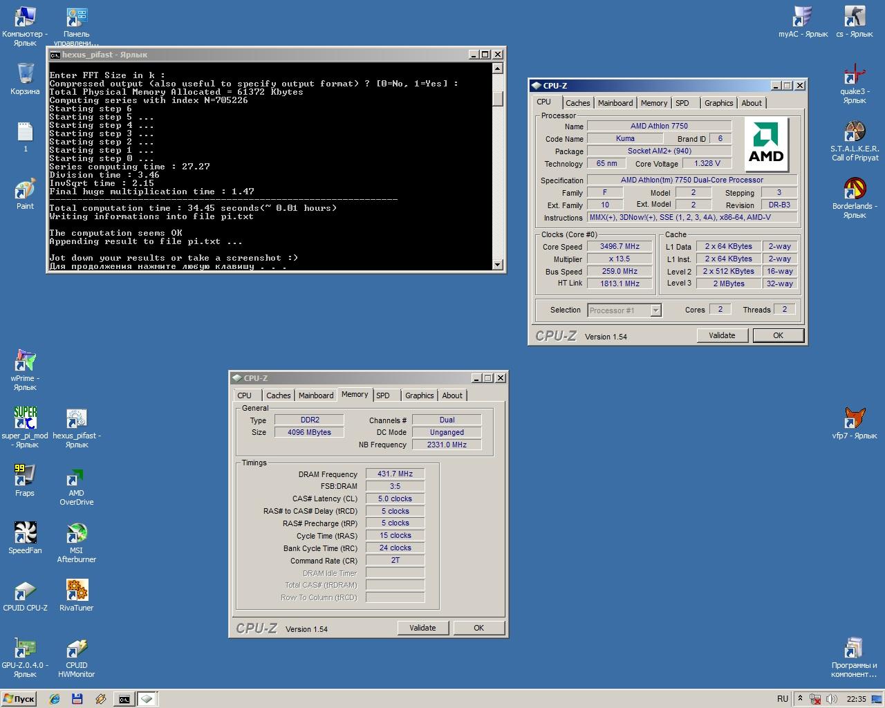
Task: Open the Computer desktop shortcut
Action: click(x=25, y=26)
